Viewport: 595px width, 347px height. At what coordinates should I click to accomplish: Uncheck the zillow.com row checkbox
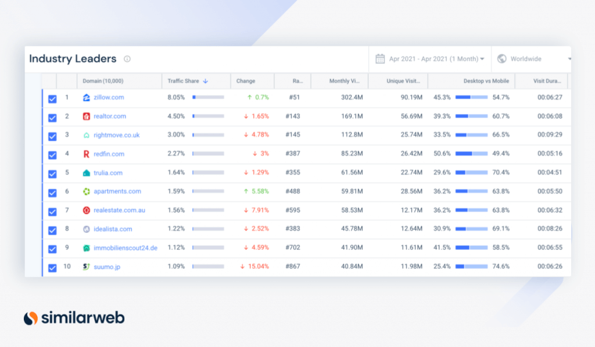(x=52, y=99)
